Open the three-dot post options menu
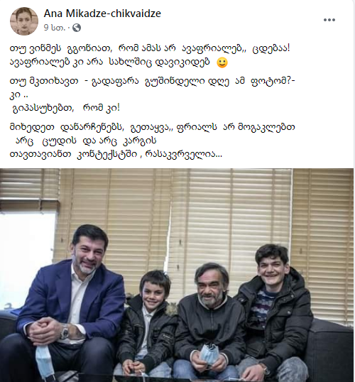Viewport: 355px width, 382px height. point(329,20)
